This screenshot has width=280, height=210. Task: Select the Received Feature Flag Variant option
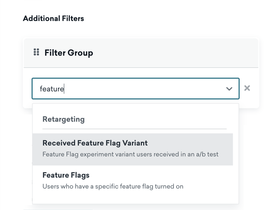click(95, 143)
